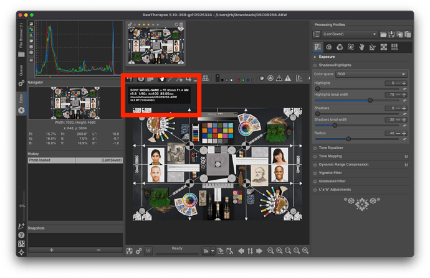The width and height of the screenshot is (430, 278).
Task: Open the Exposure tools tab
Action: coord(318,46)
